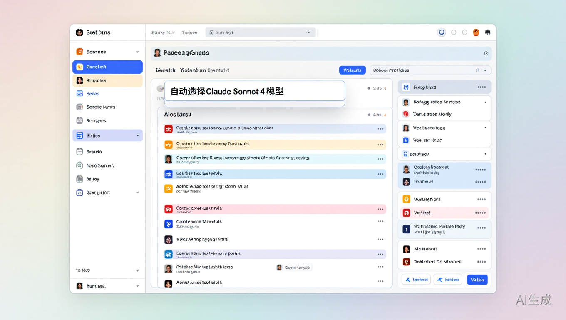The width and height of the screenshot is (566, 320).
Task: Open the Bomatpre dropdown in the top bar
Action: pos(261,32)
